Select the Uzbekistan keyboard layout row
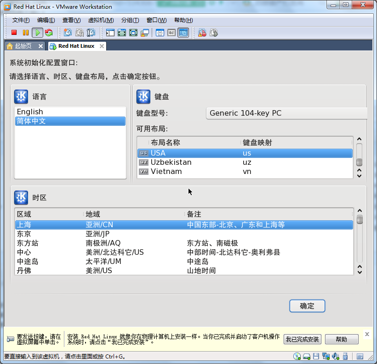This screenshot has height=364, width=377. coord(245,162)
